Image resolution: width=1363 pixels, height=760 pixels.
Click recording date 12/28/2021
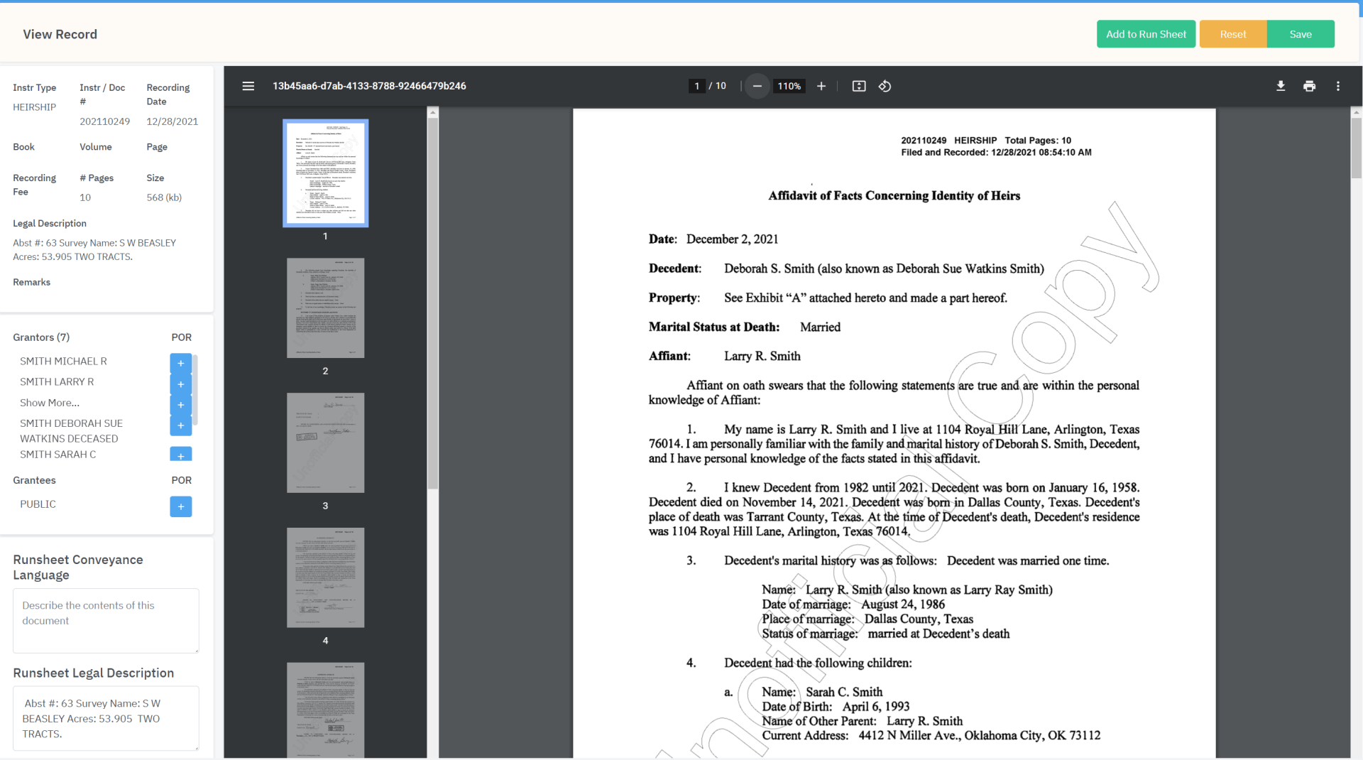173,121
